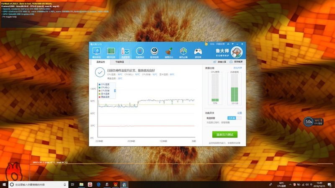Toggle the CPU温度 legend entry
Screen dimensions: 335x188
click(104, 84)
